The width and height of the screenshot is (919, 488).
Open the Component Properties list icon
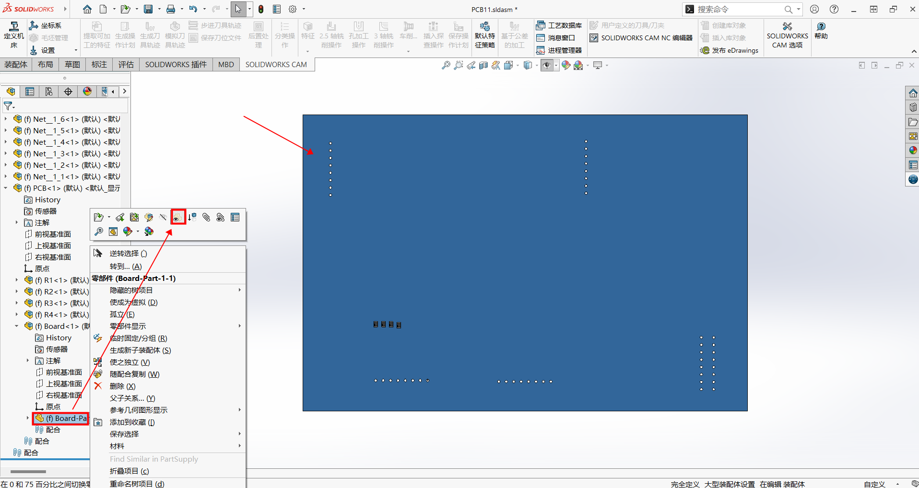click(x=235, y=218)
